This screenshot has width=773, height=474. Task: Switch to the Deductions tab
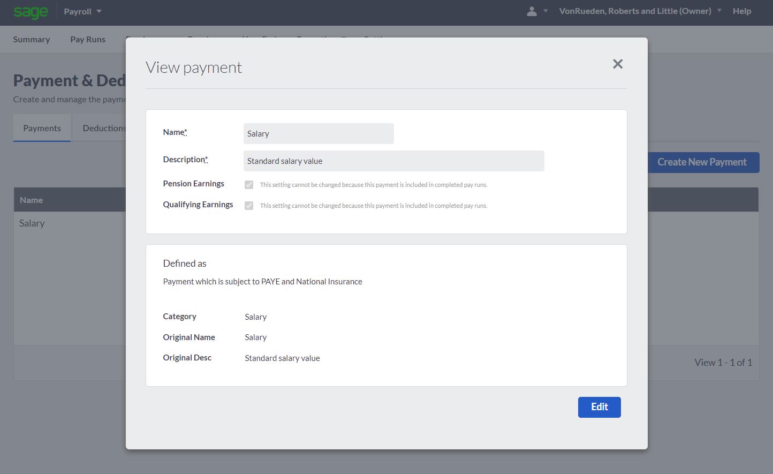tap(103, 128)
